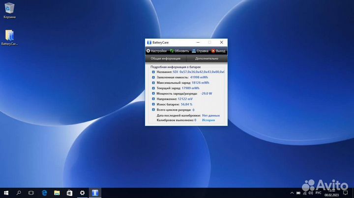Click info icon beside Максимальный заряд
Viewport: 354px width, 198px height.
[153, 83]
